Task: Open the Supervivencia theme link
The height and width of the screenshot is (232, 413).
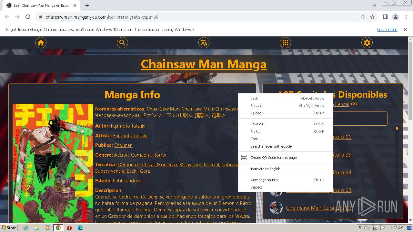Action: click(x=110, y=171)
